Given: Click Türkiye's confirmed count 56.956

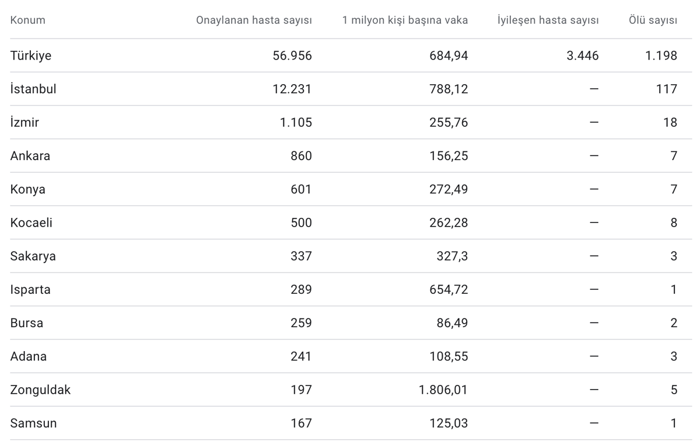Looking at the screenshot, I should pos(292,55).
